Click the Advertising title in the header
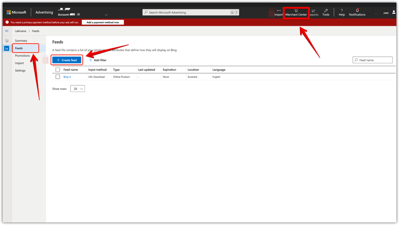The height and width of the screenshot is (225, 399). 44,12
